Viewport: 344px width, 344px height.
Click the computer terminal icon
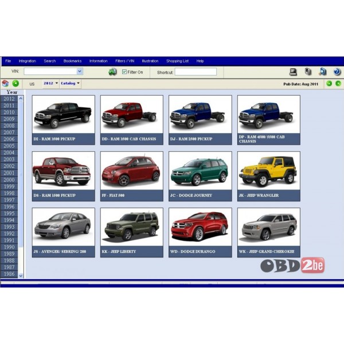[x=293, y=72]
